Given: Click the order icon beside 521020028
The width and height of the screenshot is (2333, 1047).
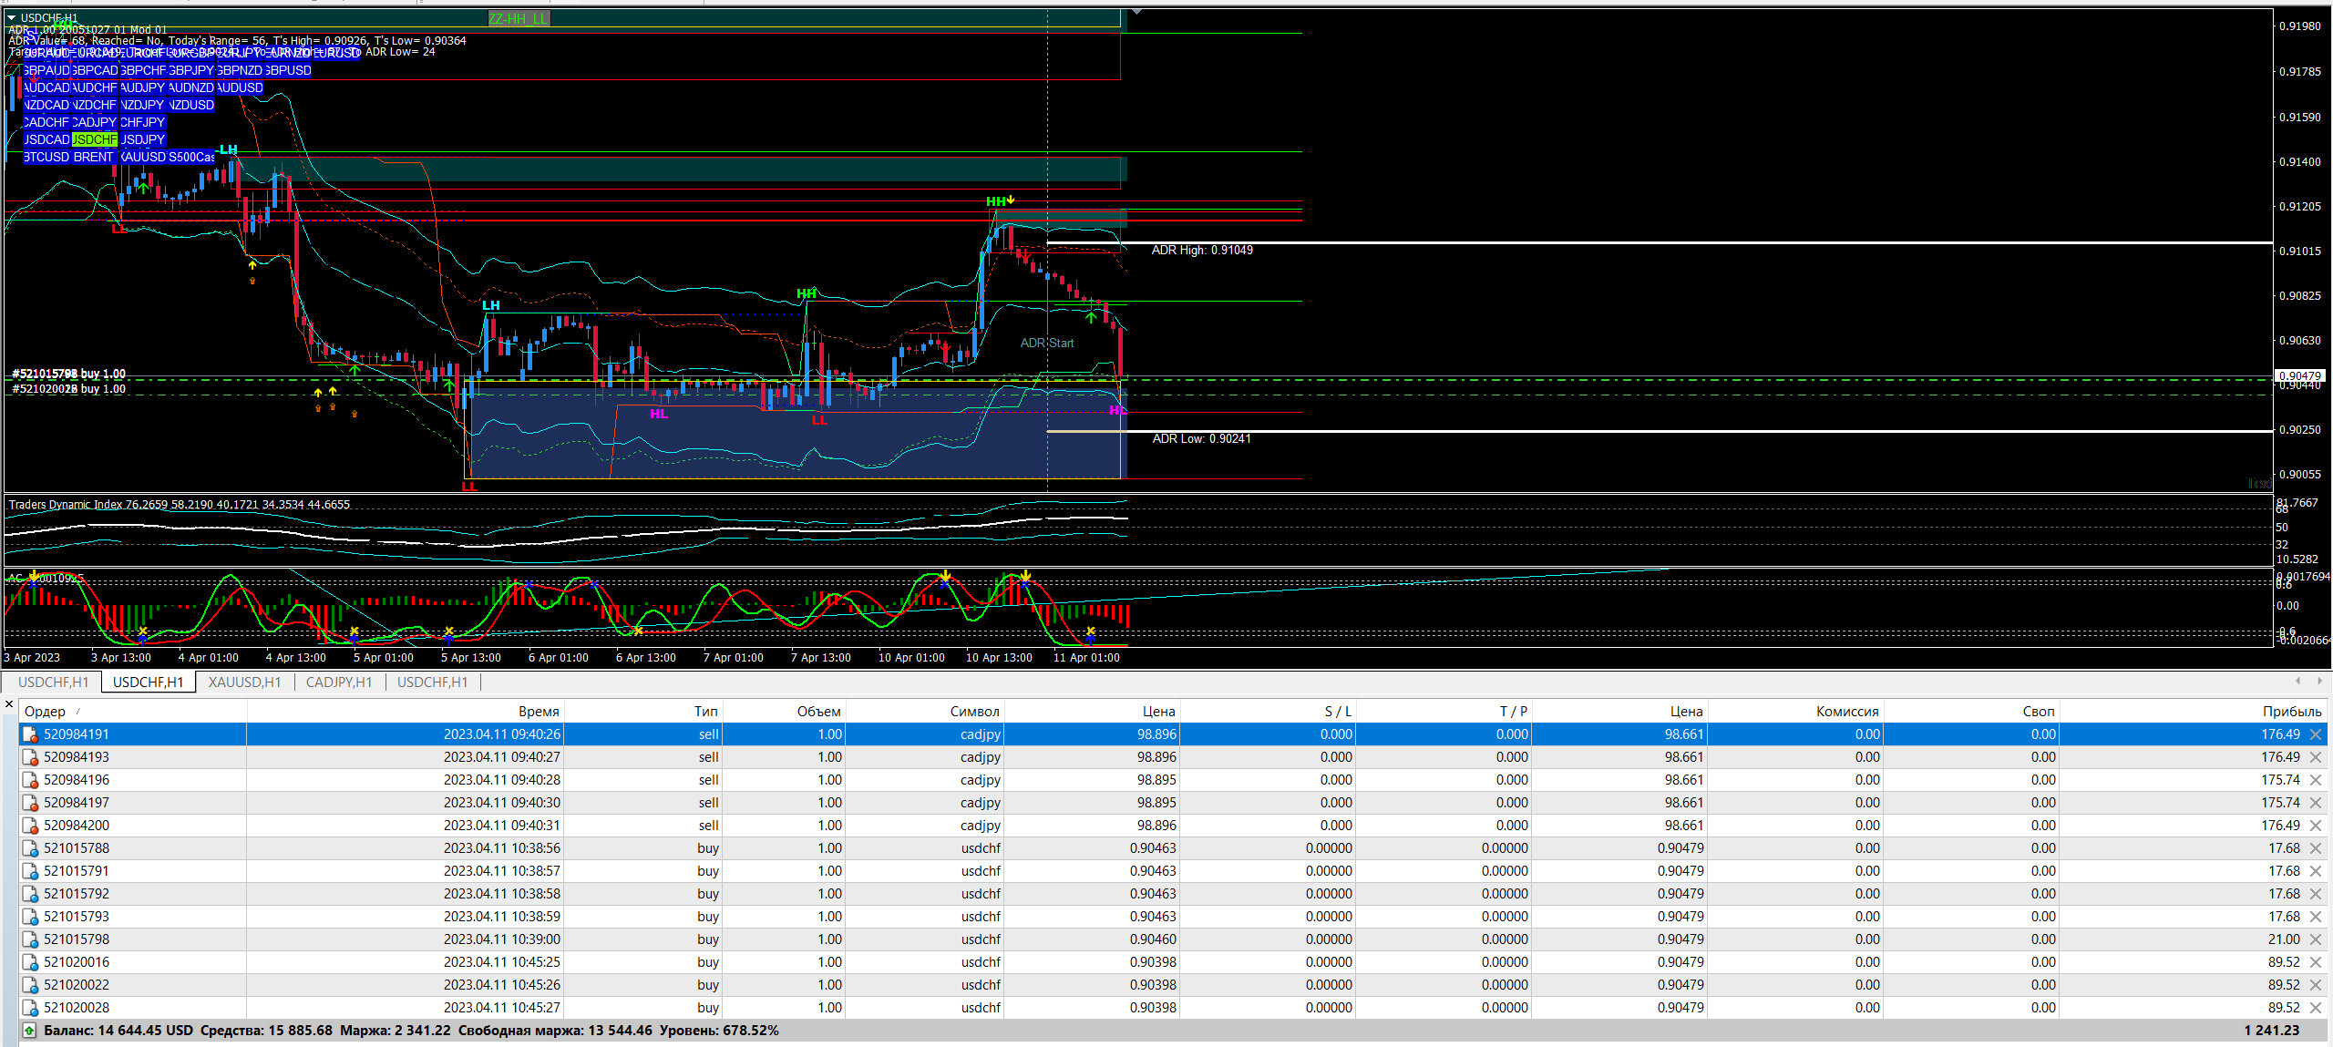Looking at the screenshot, I should pyautogui.click(x=30, y=1008).
